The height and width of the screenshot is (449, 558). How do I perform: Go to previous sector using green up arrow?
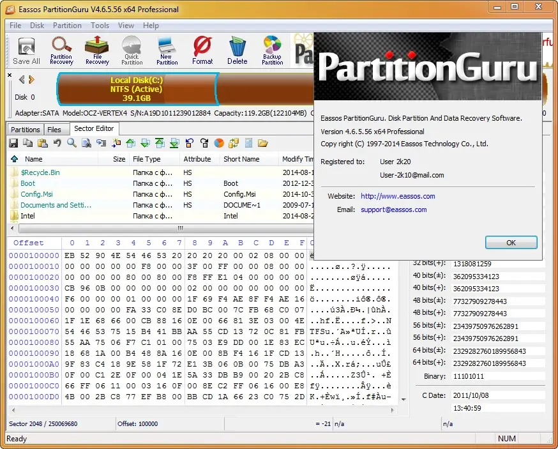point(131,143)
